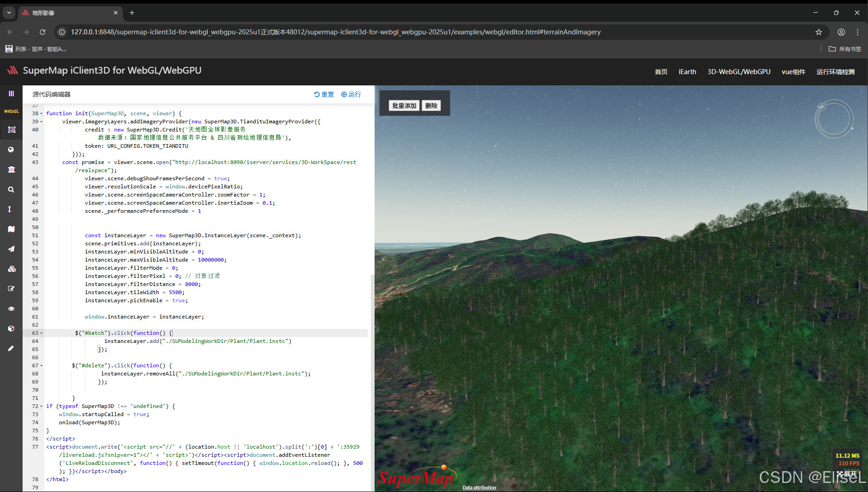
Task: Click the compass navigation control
Action: coord(834,119)
